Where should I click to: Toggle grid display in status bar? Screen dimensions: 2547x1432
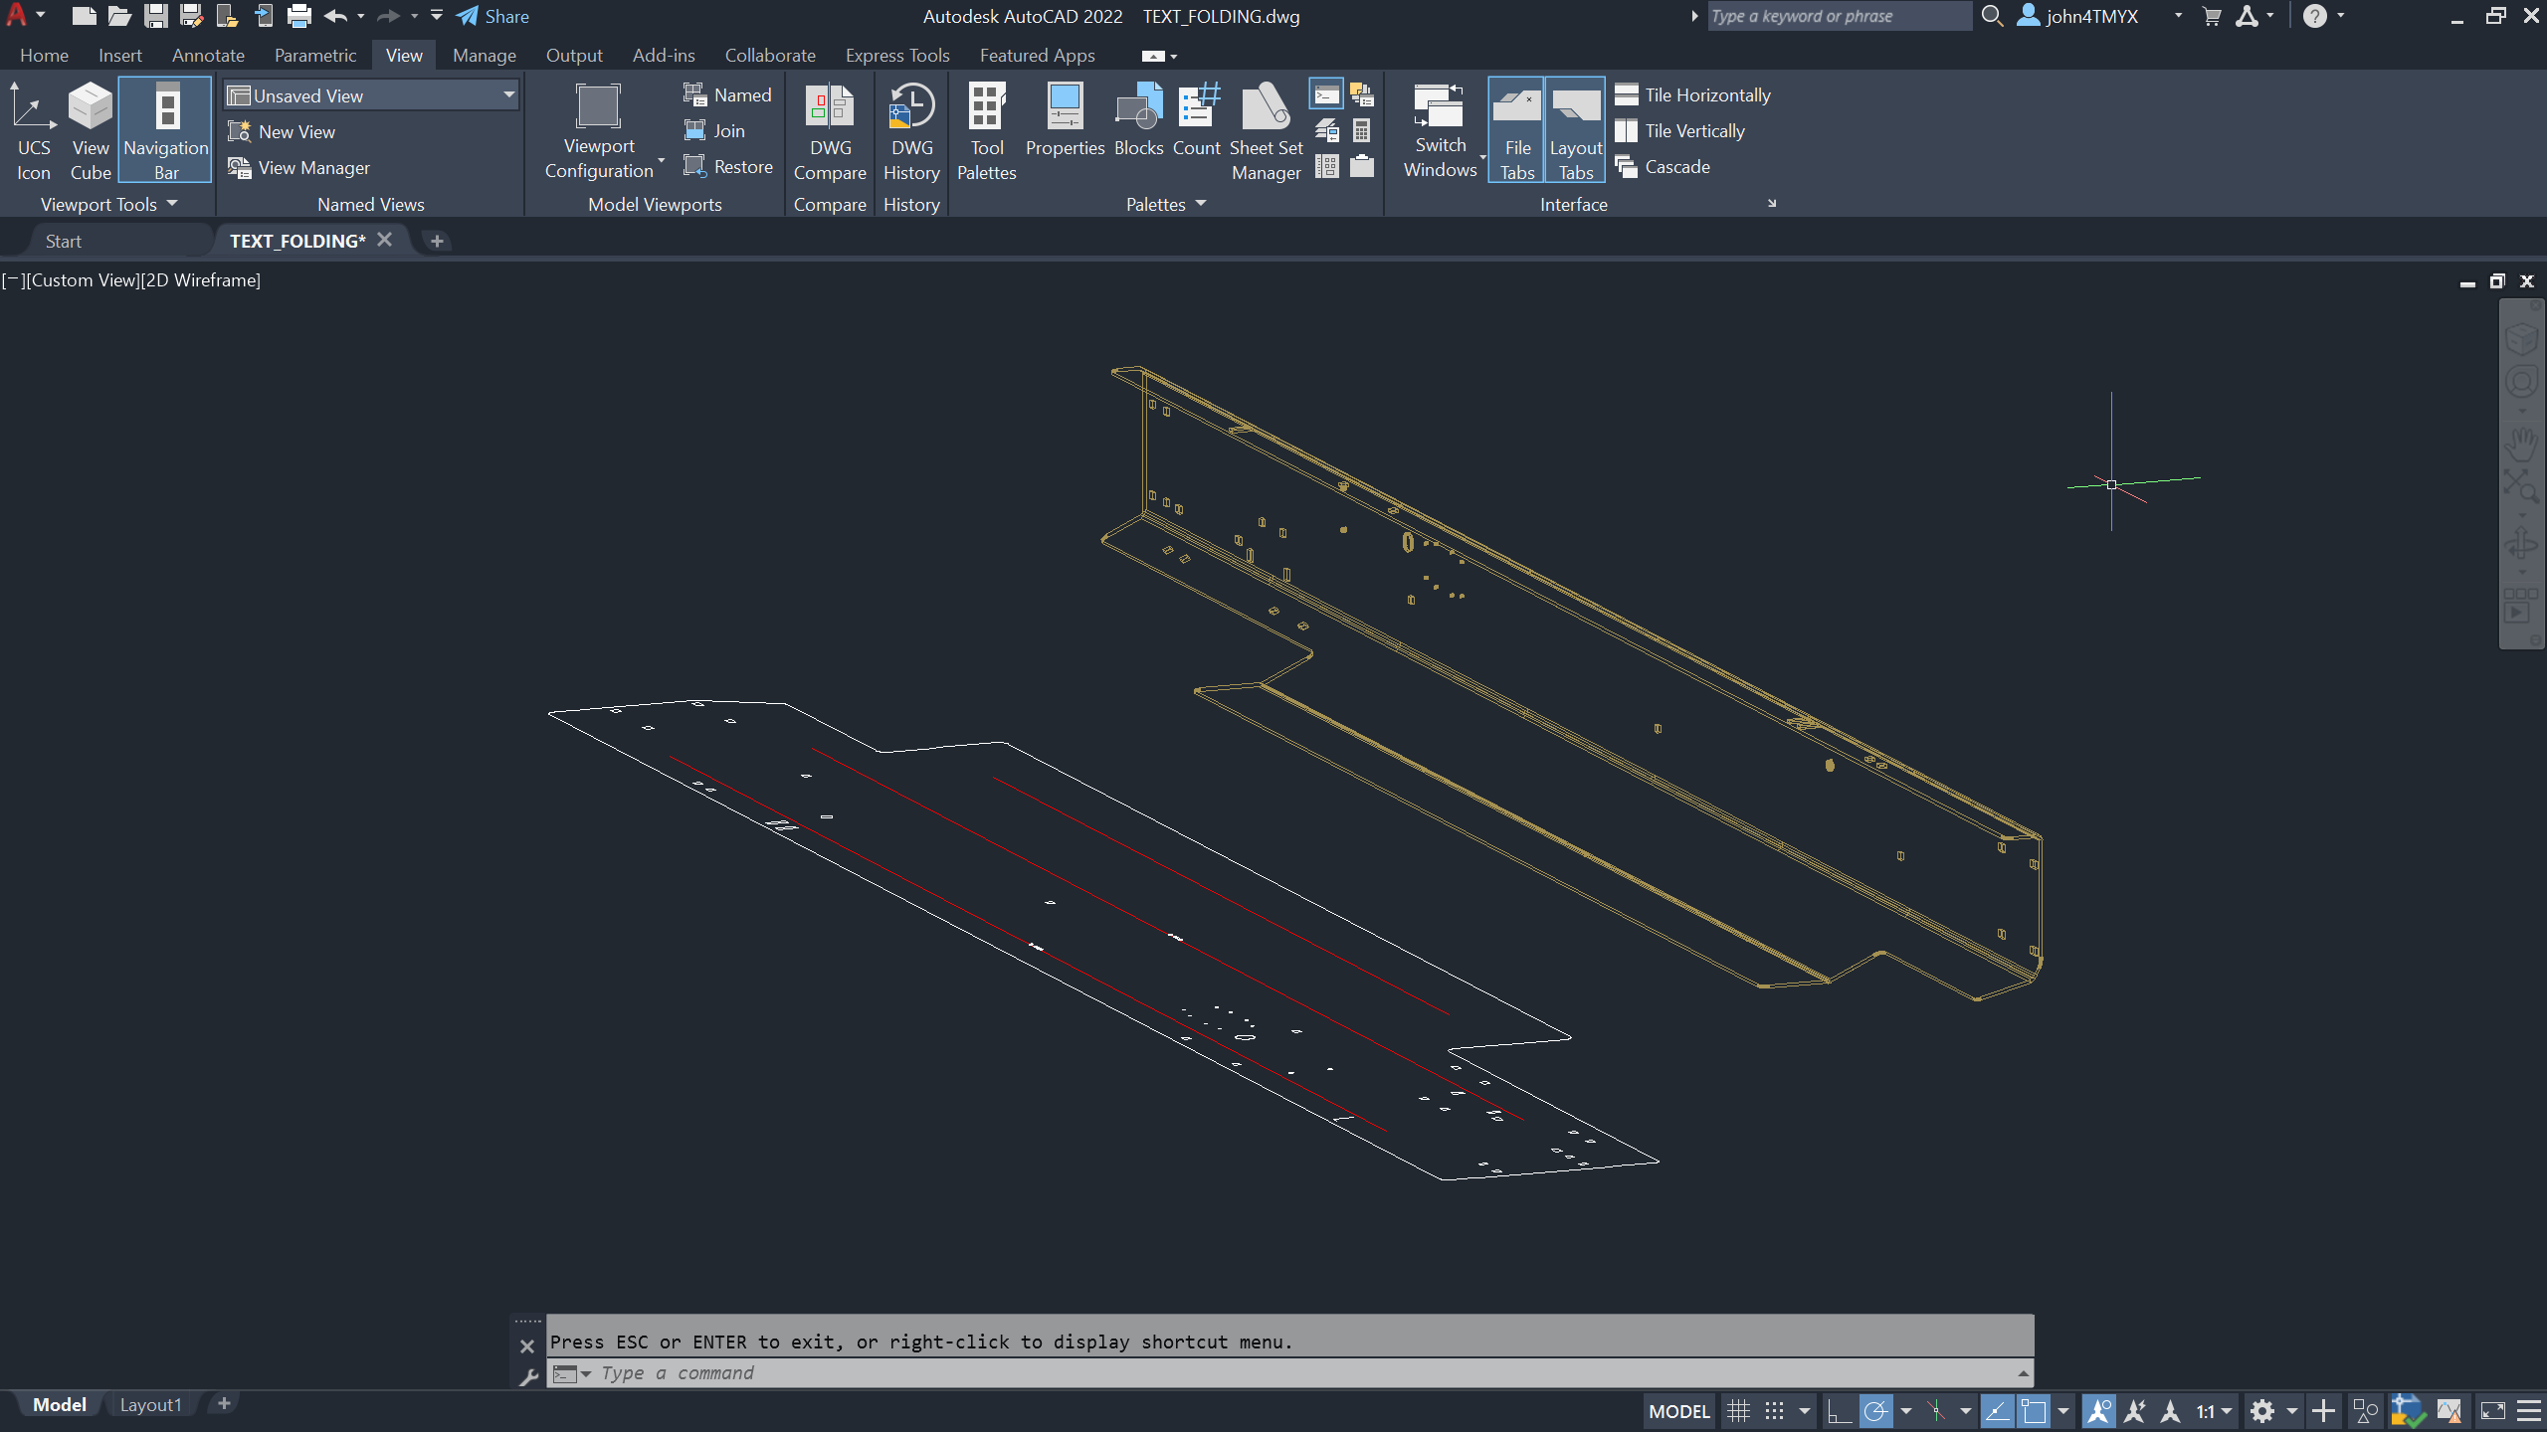coord(1738,1411)
